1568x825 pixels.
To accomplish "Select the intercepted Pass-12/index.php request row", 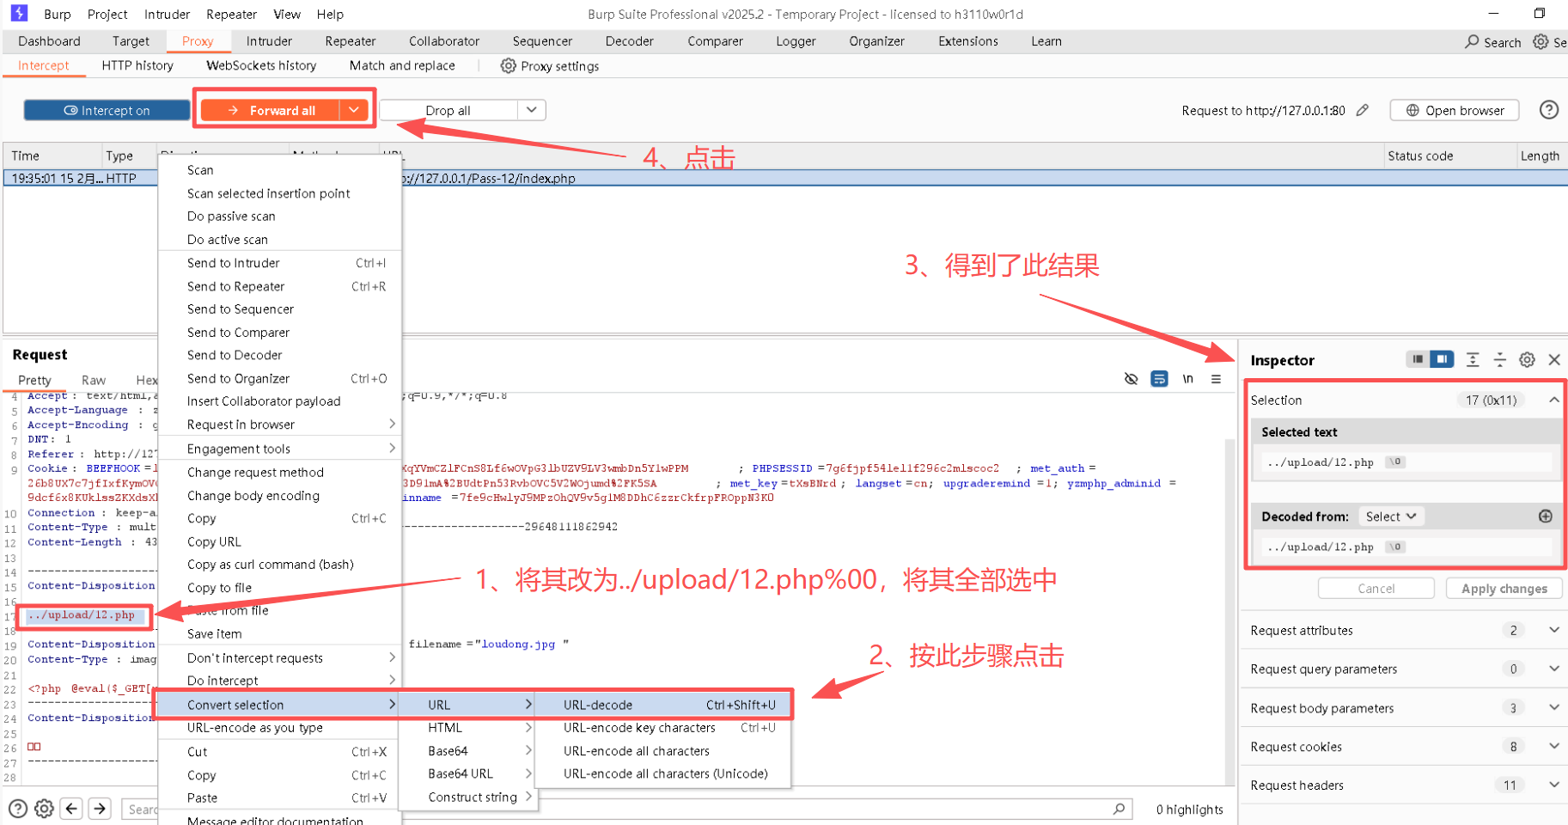I will click(x=784, y=178).
